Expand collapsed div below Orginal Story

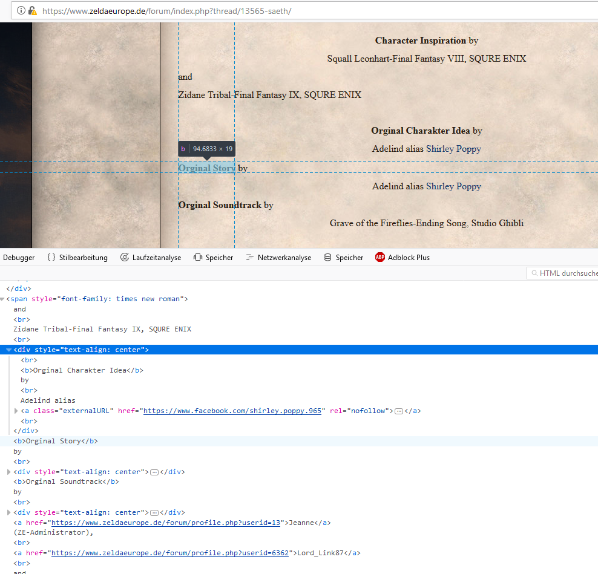coord(8,472)
